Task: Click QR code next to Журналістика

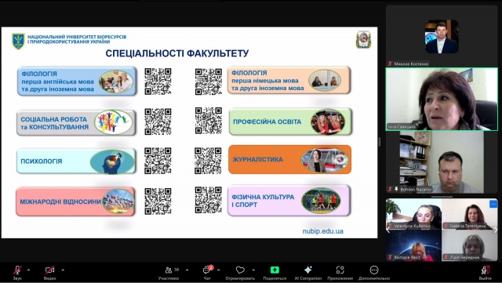Action: (208, 161)
